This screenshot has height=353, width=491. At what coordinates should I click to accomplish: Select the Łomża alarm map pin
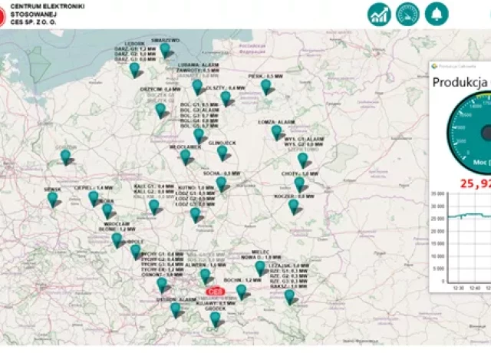tap(277, 132)
